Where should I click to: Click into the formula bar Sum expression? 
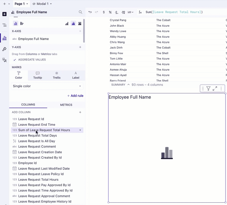click(174, 12)
